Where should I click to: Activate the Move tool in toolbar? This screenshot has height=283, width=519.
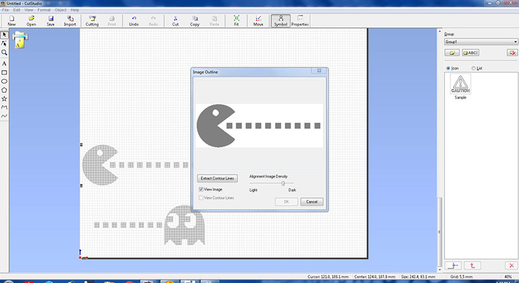[x=258, y=21]
